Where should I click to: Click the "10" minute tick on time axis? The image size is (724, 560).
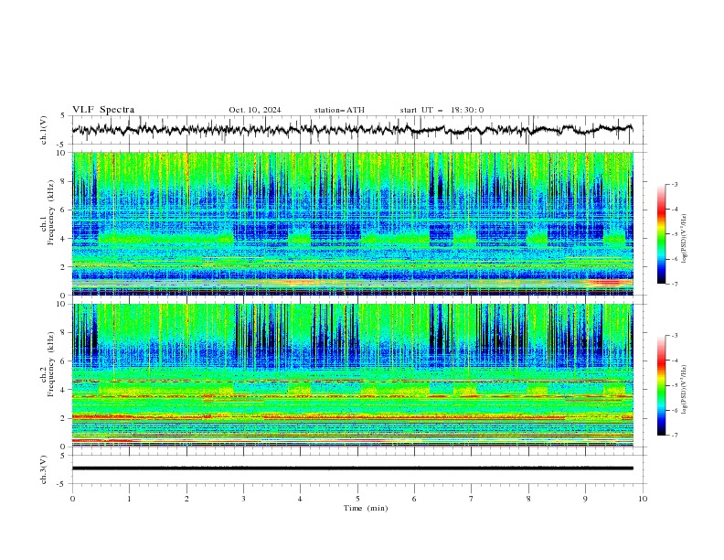pos(643,499)
